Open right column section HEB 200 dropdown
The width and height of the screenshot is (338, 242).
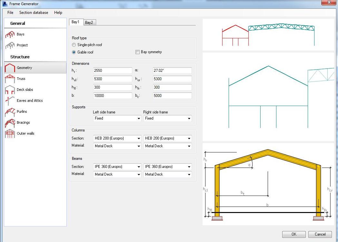[167, 139]
